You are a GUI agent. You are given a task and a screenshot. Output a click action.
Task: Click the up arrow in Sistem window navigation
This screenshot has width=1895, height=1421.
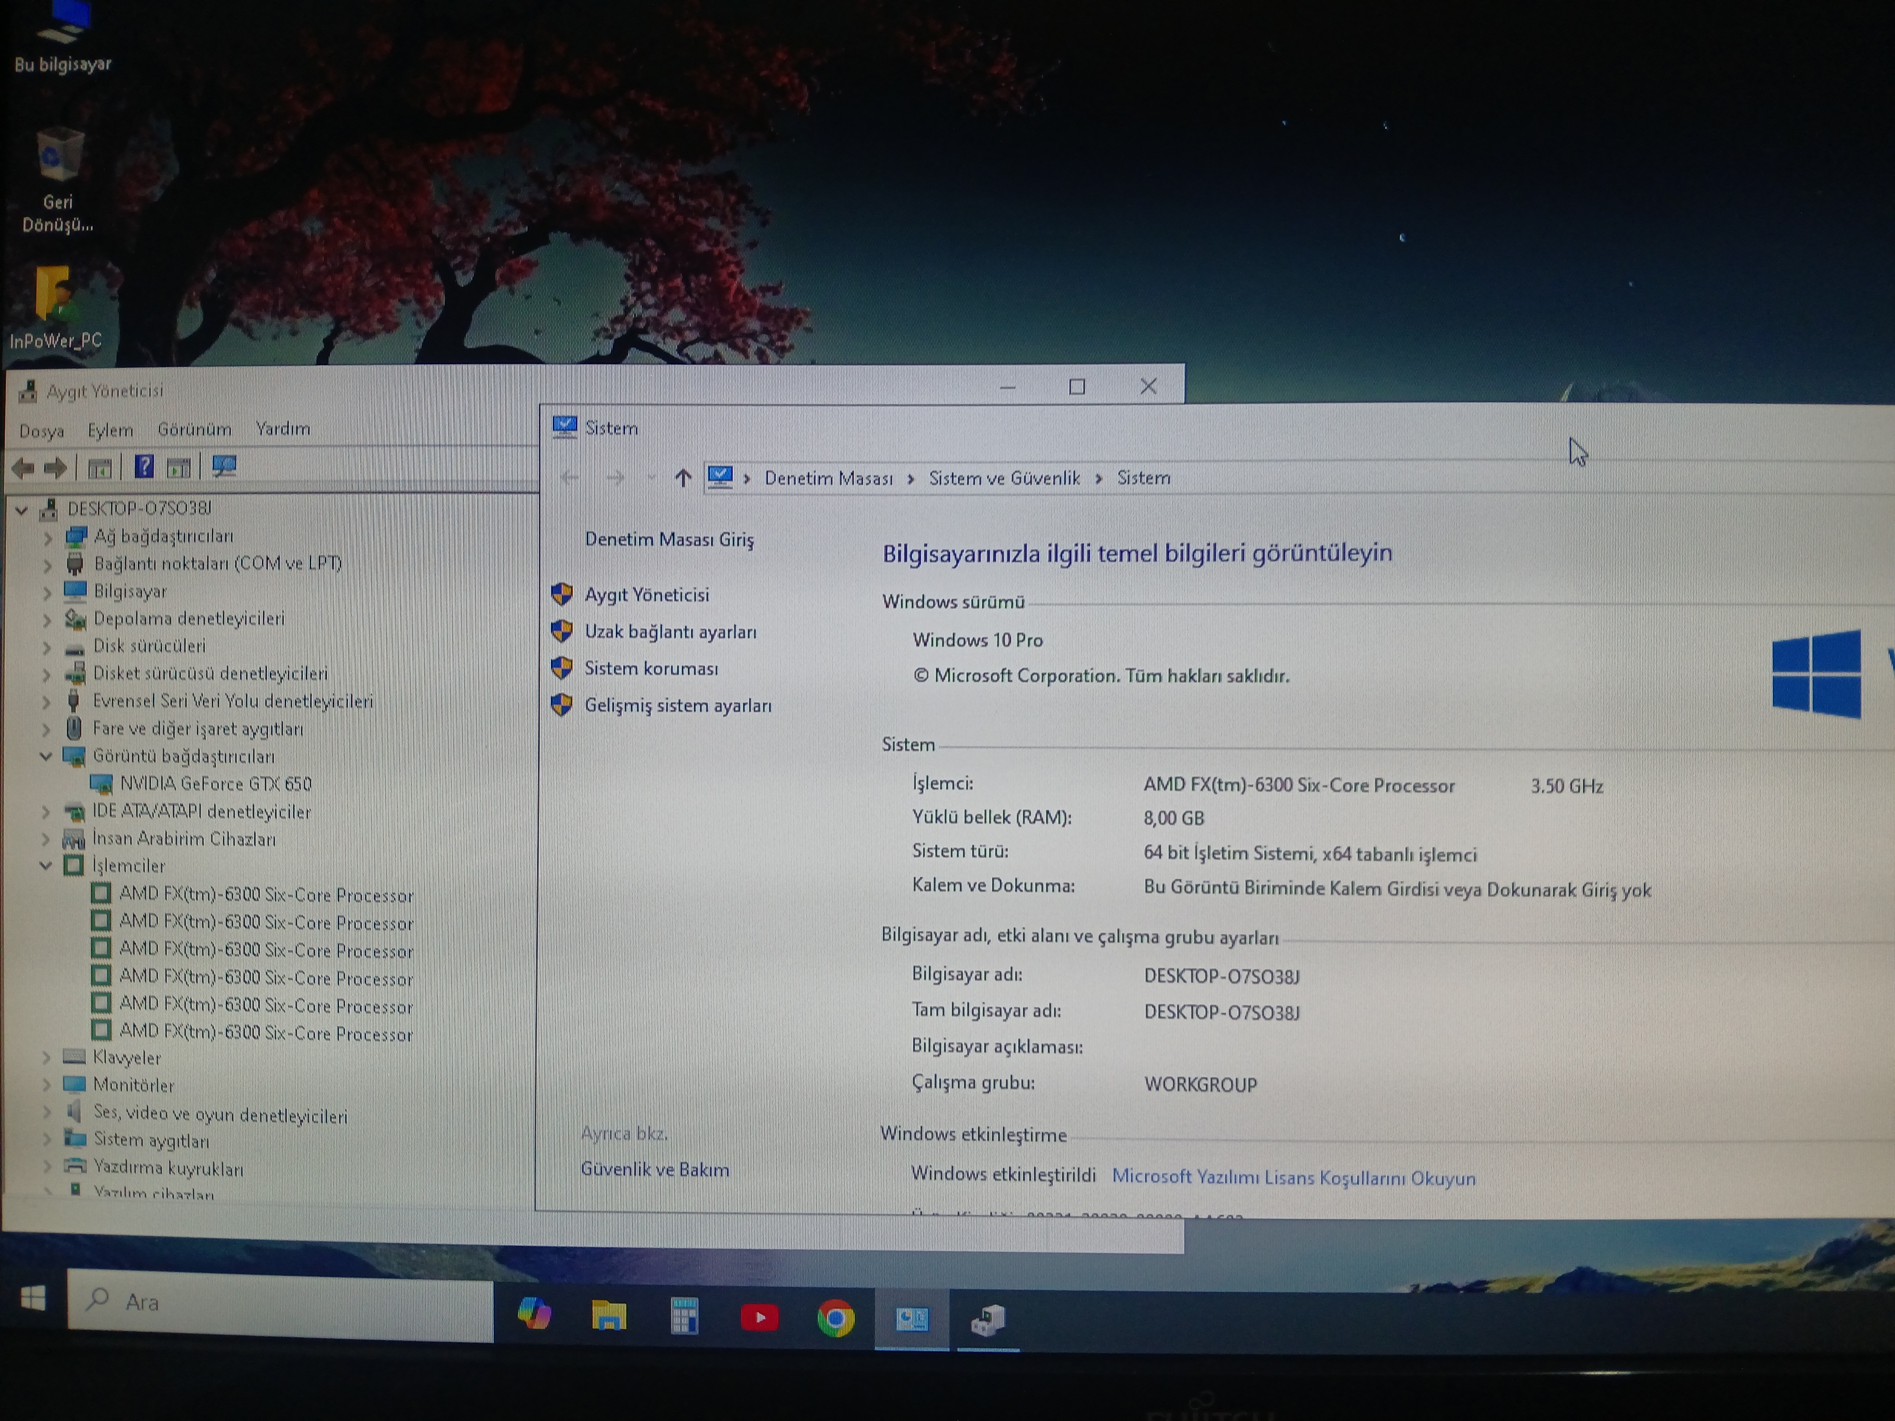point(682,478)
